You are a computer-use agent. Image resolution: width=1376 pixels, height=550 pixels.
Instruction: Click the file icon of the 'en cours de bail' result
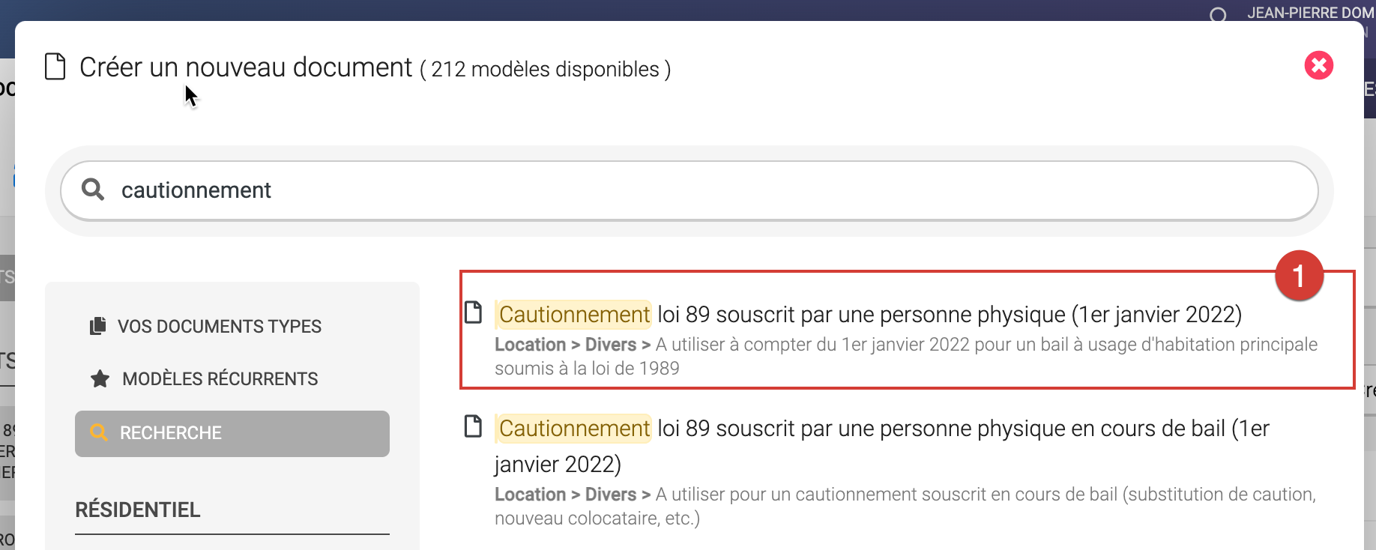tap(474, 426)
